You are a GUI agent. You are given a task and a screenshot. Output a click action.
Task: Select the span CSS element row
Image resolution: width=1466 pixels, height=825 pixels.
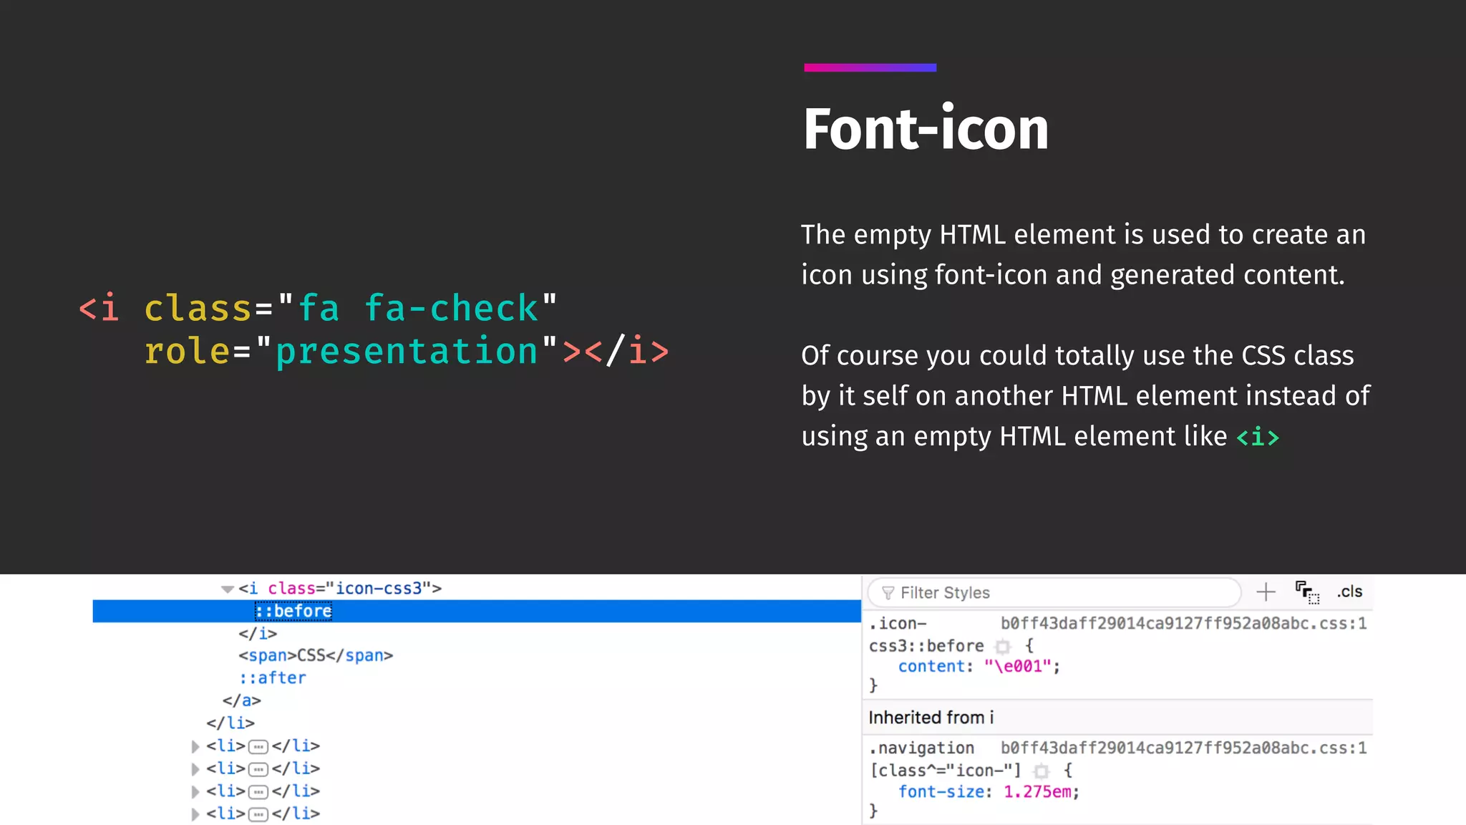[316, 655]
